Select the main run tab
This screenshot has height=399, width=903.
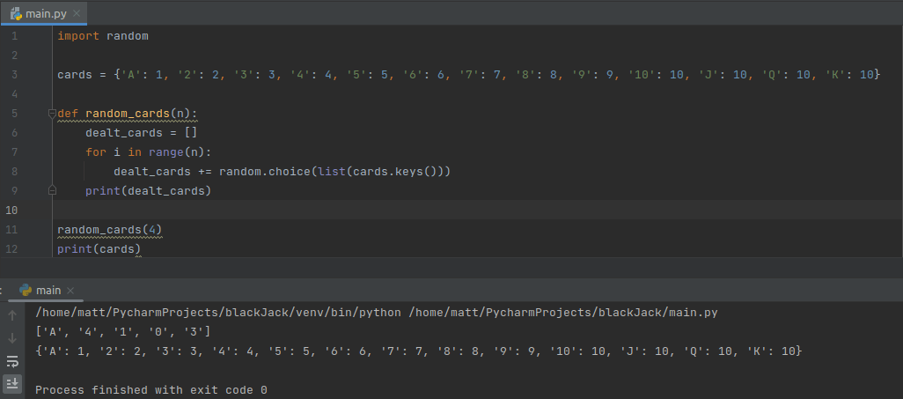(x=48, y=290)
